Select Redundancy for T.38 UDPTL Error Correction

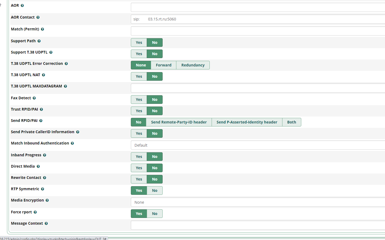pos(193,65)
